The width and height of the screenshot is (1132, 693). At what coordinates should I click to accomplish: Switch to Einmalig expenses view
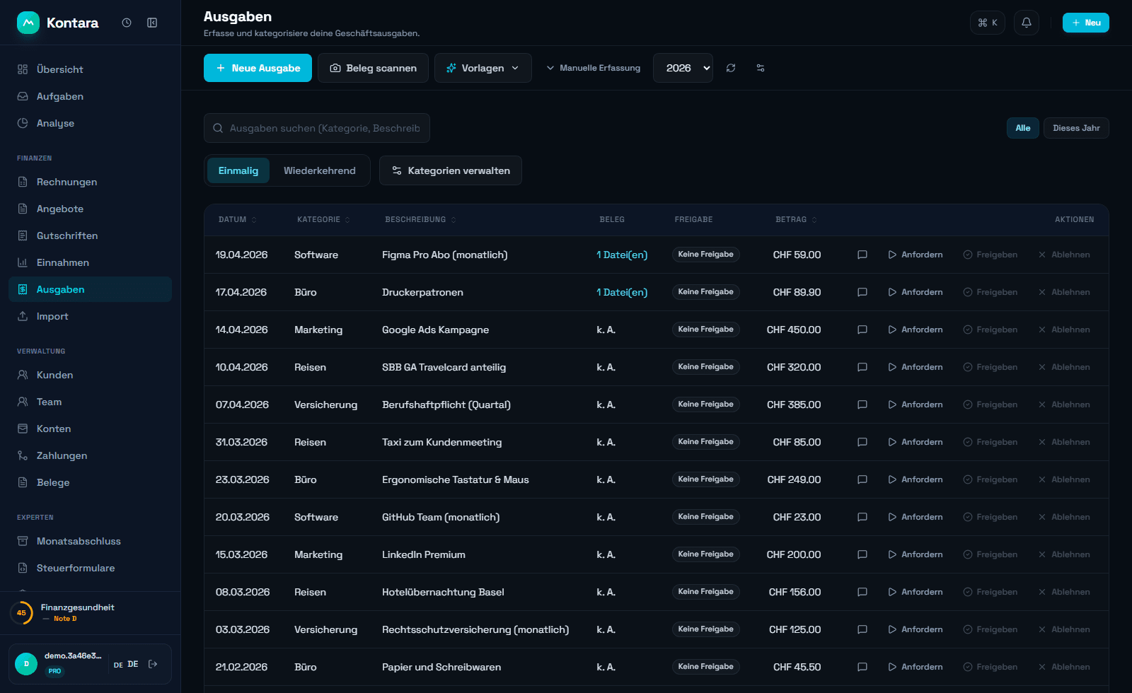pos(238,170)
